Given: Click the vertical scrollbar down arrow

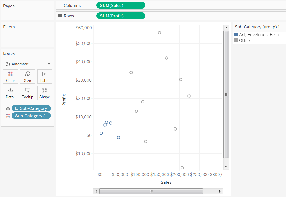Looking at the screenshot, I should click(226, 167).
